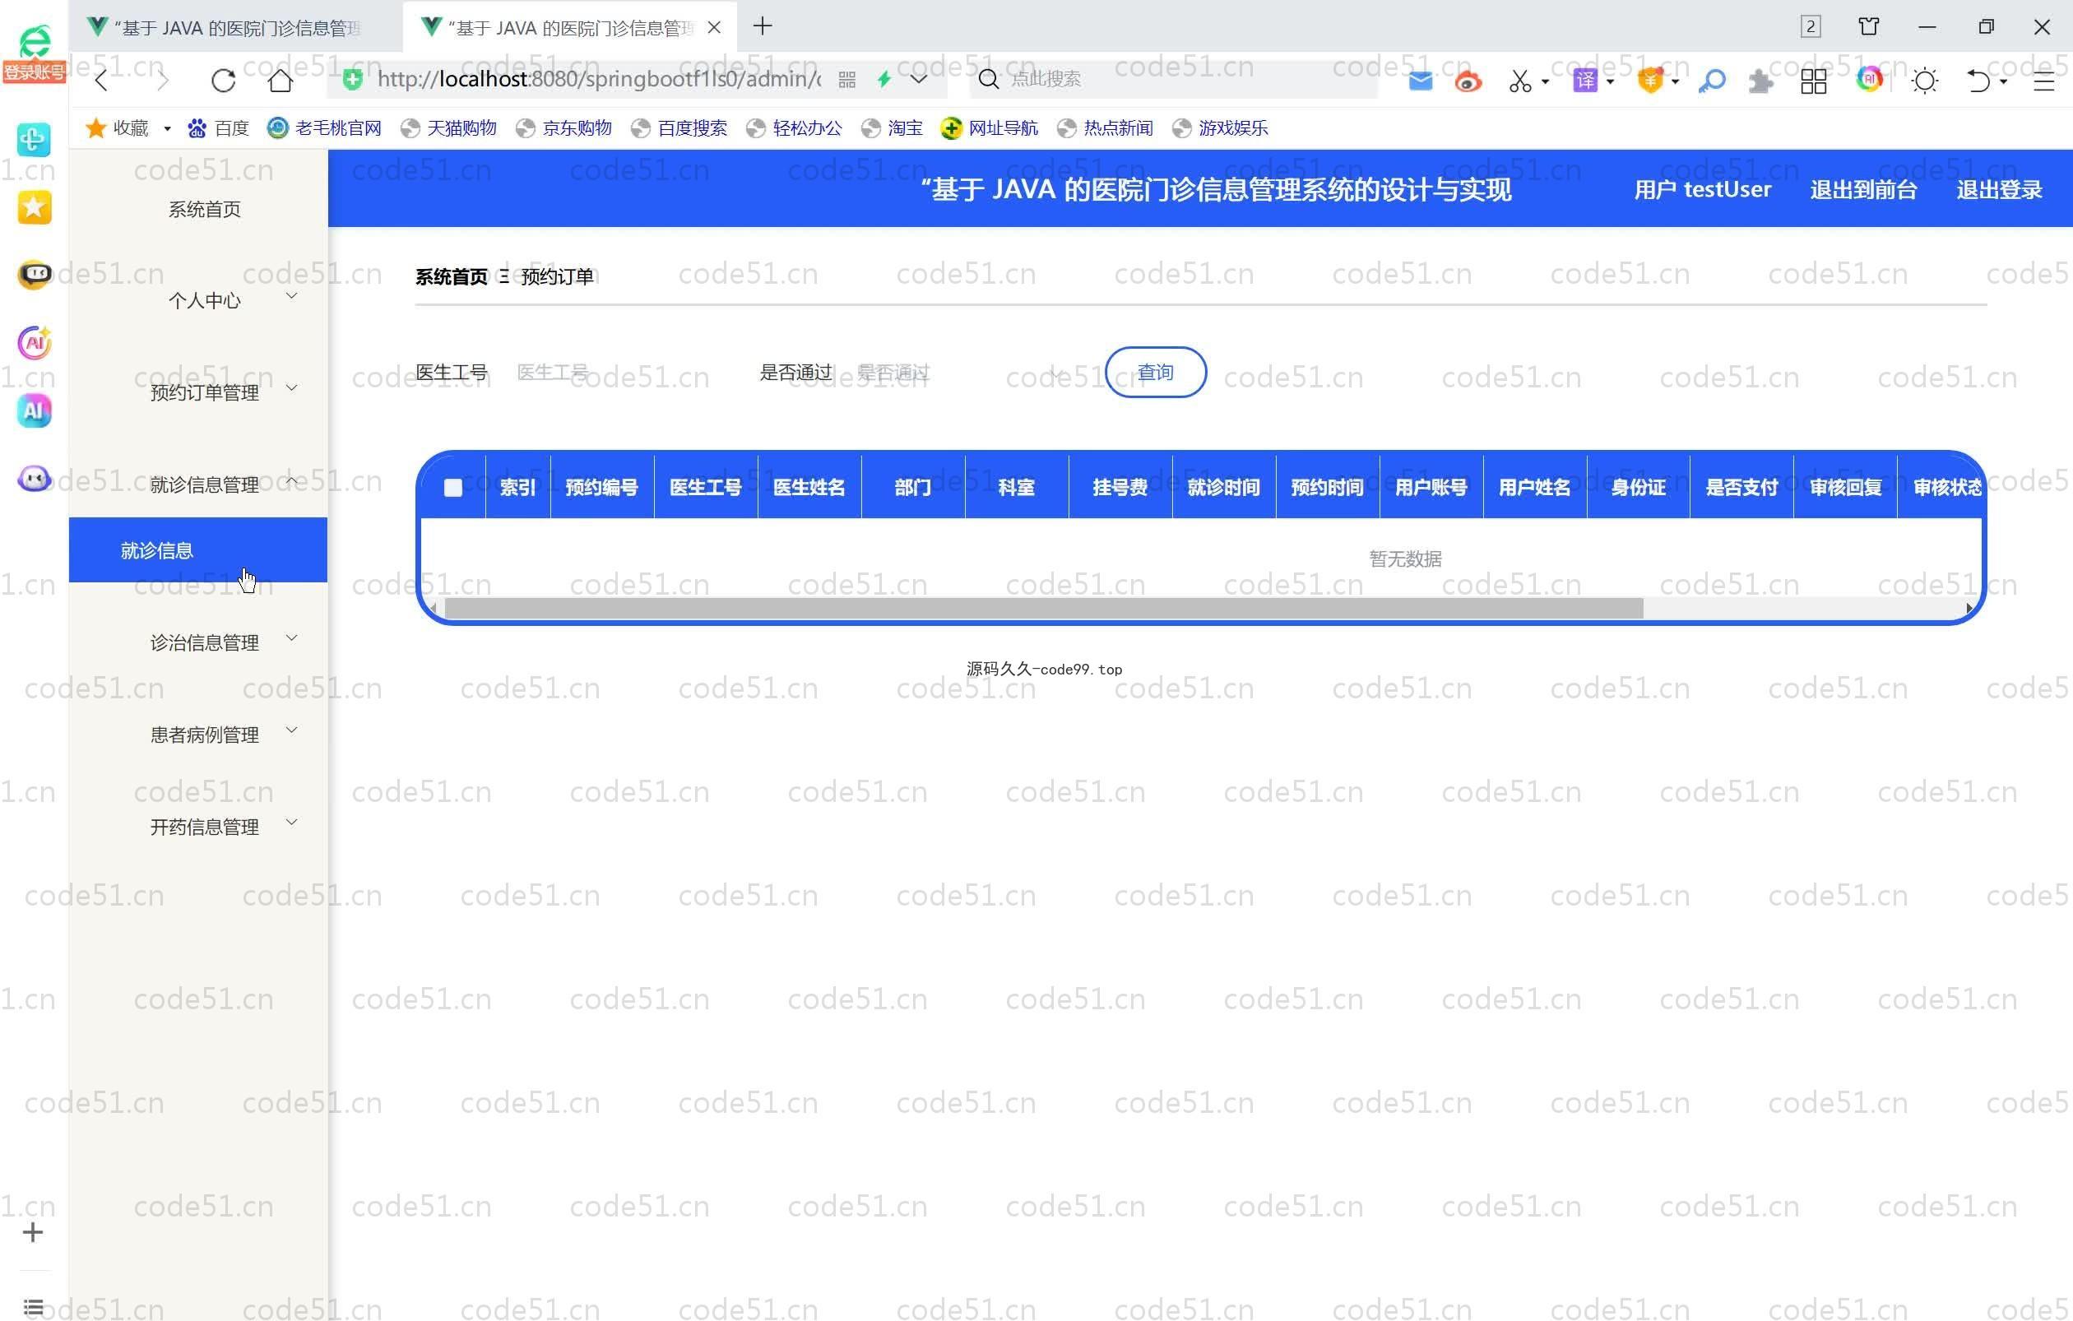Close the active browser tab
This screenshot has width=2073, height=1321.
(x=715, y=27)
